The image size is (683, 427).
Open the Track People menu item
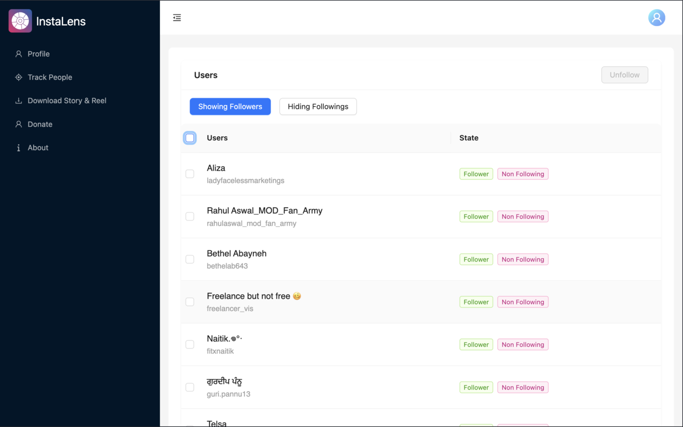tap(50, 77)
